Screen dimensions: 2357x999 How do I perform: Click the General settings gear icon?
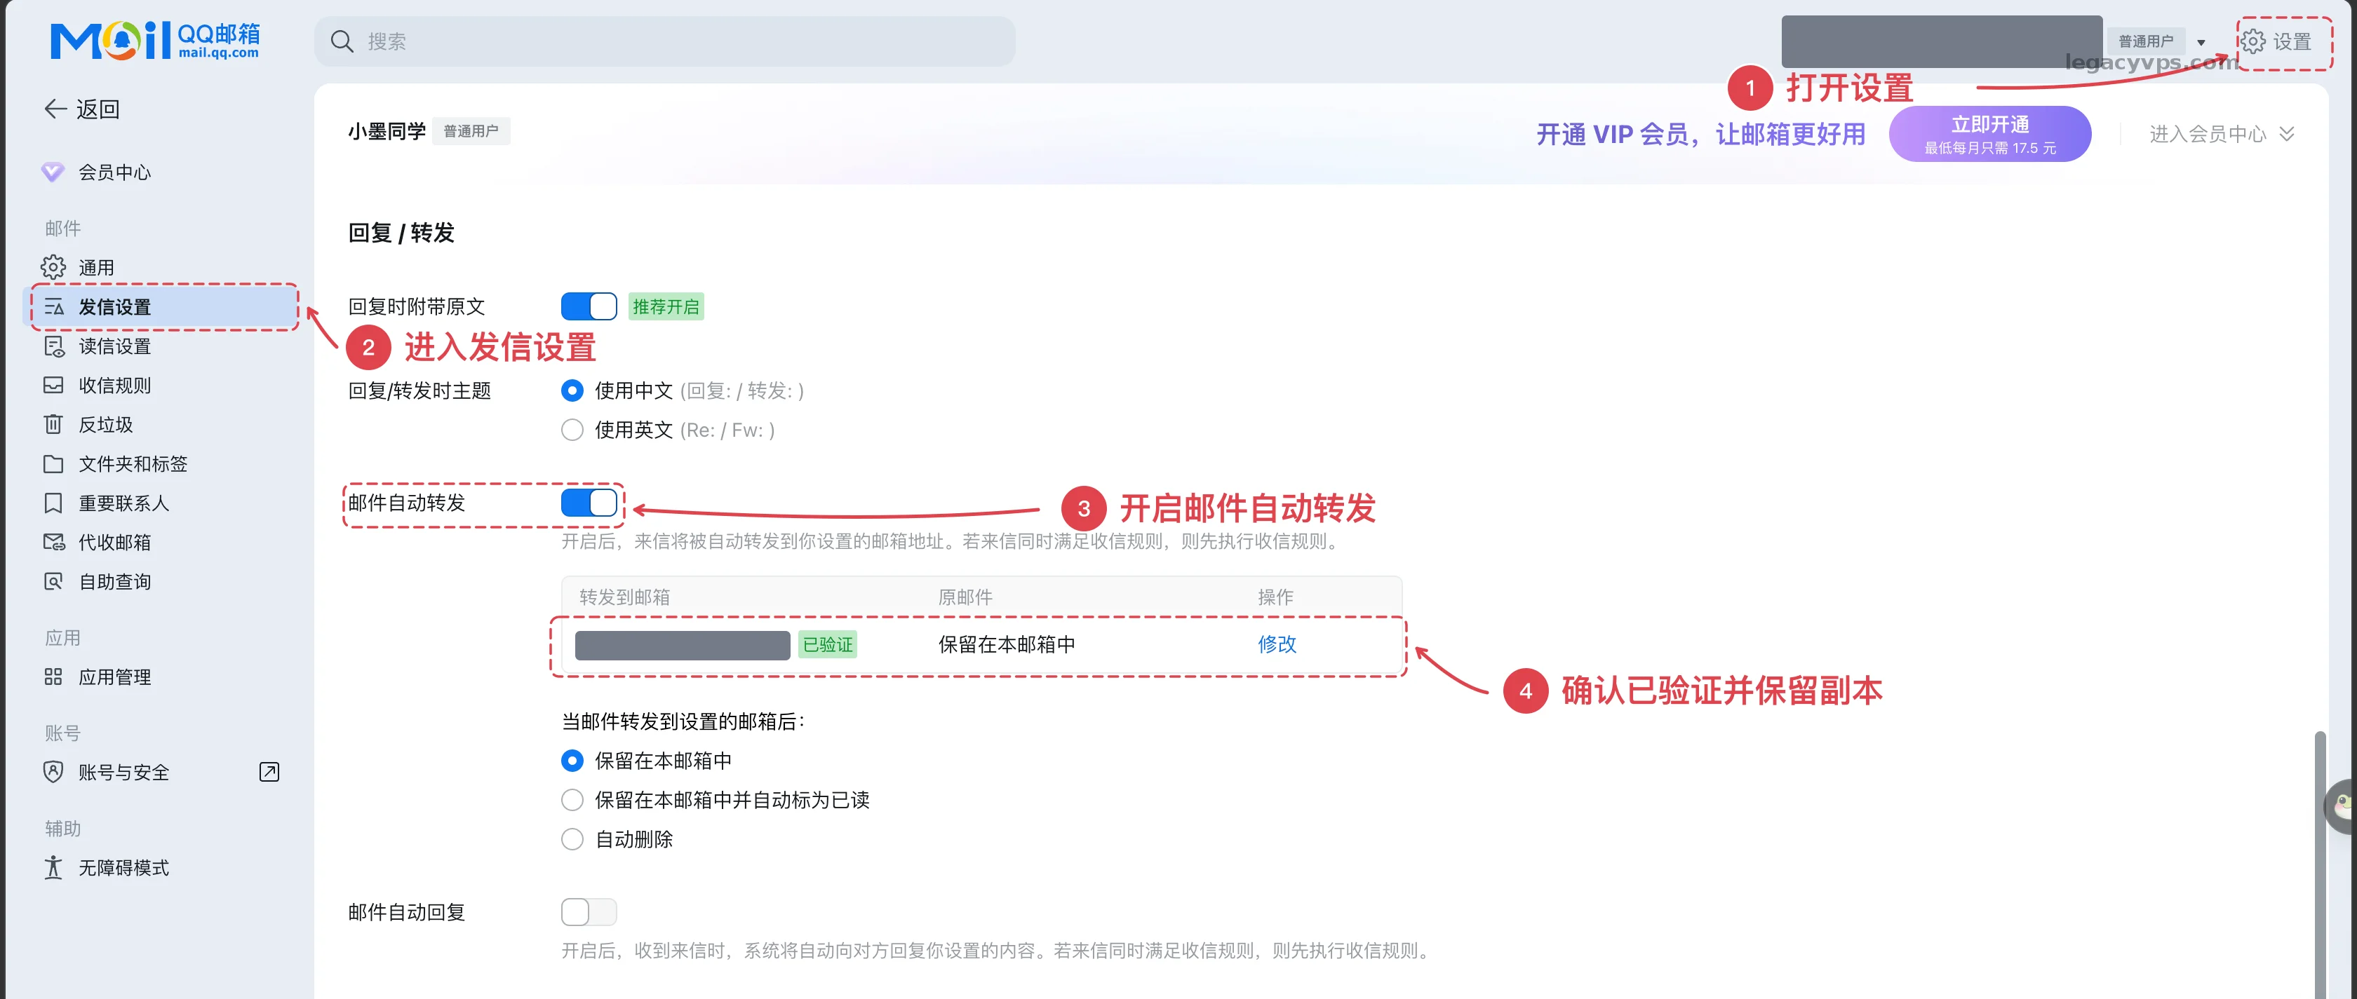pyautogui.click(x=53, y=267)
